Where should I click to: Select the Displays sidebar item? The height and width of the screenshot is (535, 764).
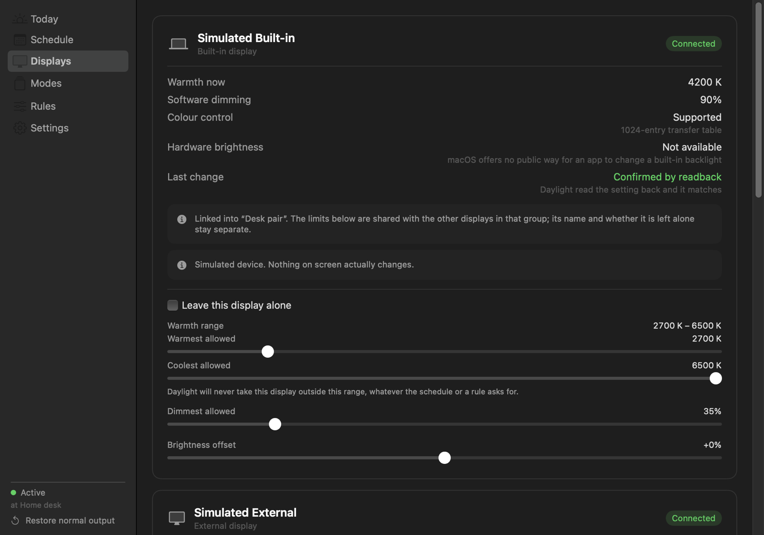tap(68, 61)
